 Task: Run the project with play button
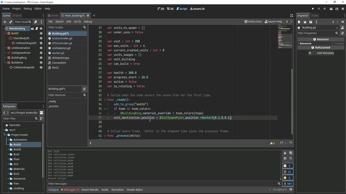pyautogui.click(x=312, y=9)
